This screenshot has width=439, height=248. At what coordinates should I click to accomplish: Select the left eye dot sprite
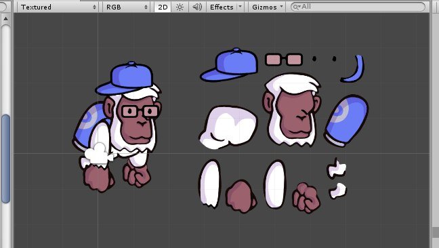[x=314, y=58]
